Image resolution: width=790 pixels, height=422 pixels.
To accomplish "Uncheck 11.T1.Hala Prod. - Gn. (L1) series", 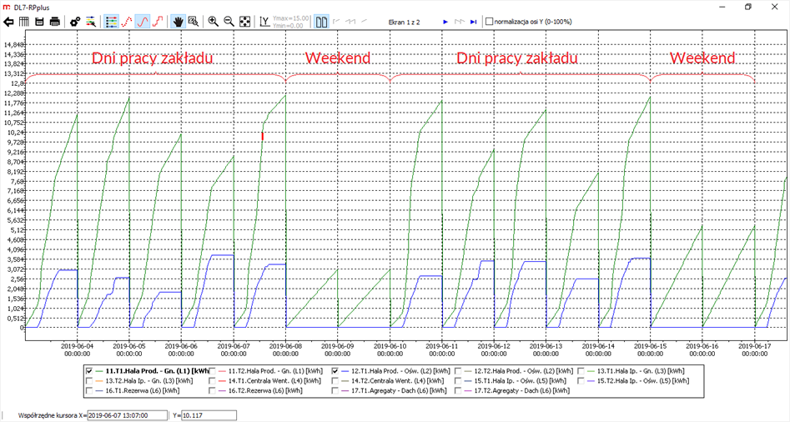I will pyautogui.click(x=90, y=371).
